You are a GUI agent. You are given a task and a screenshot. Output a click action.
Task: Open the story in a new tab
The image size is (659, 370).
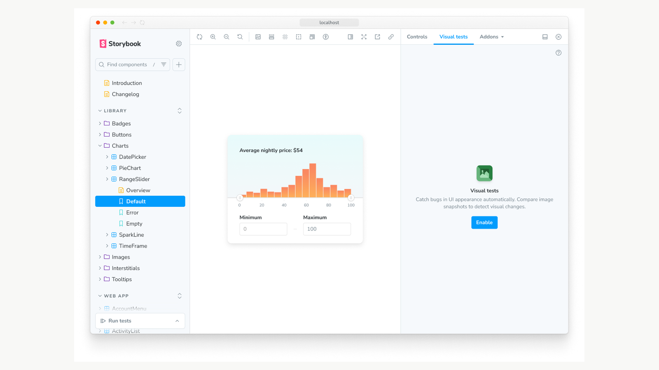coord(377,37)
